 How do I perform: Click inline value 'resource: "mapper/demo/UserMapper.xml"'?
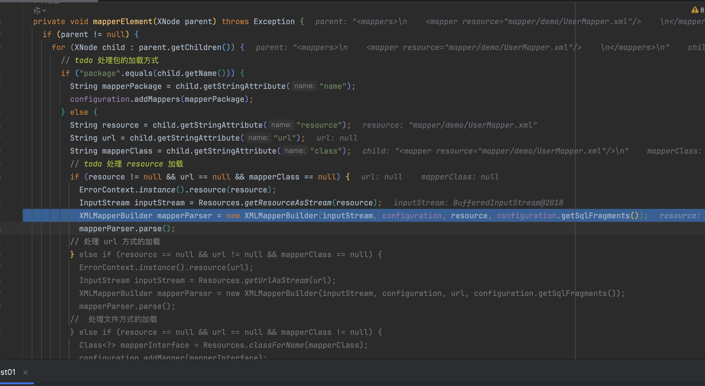[450, 125]
